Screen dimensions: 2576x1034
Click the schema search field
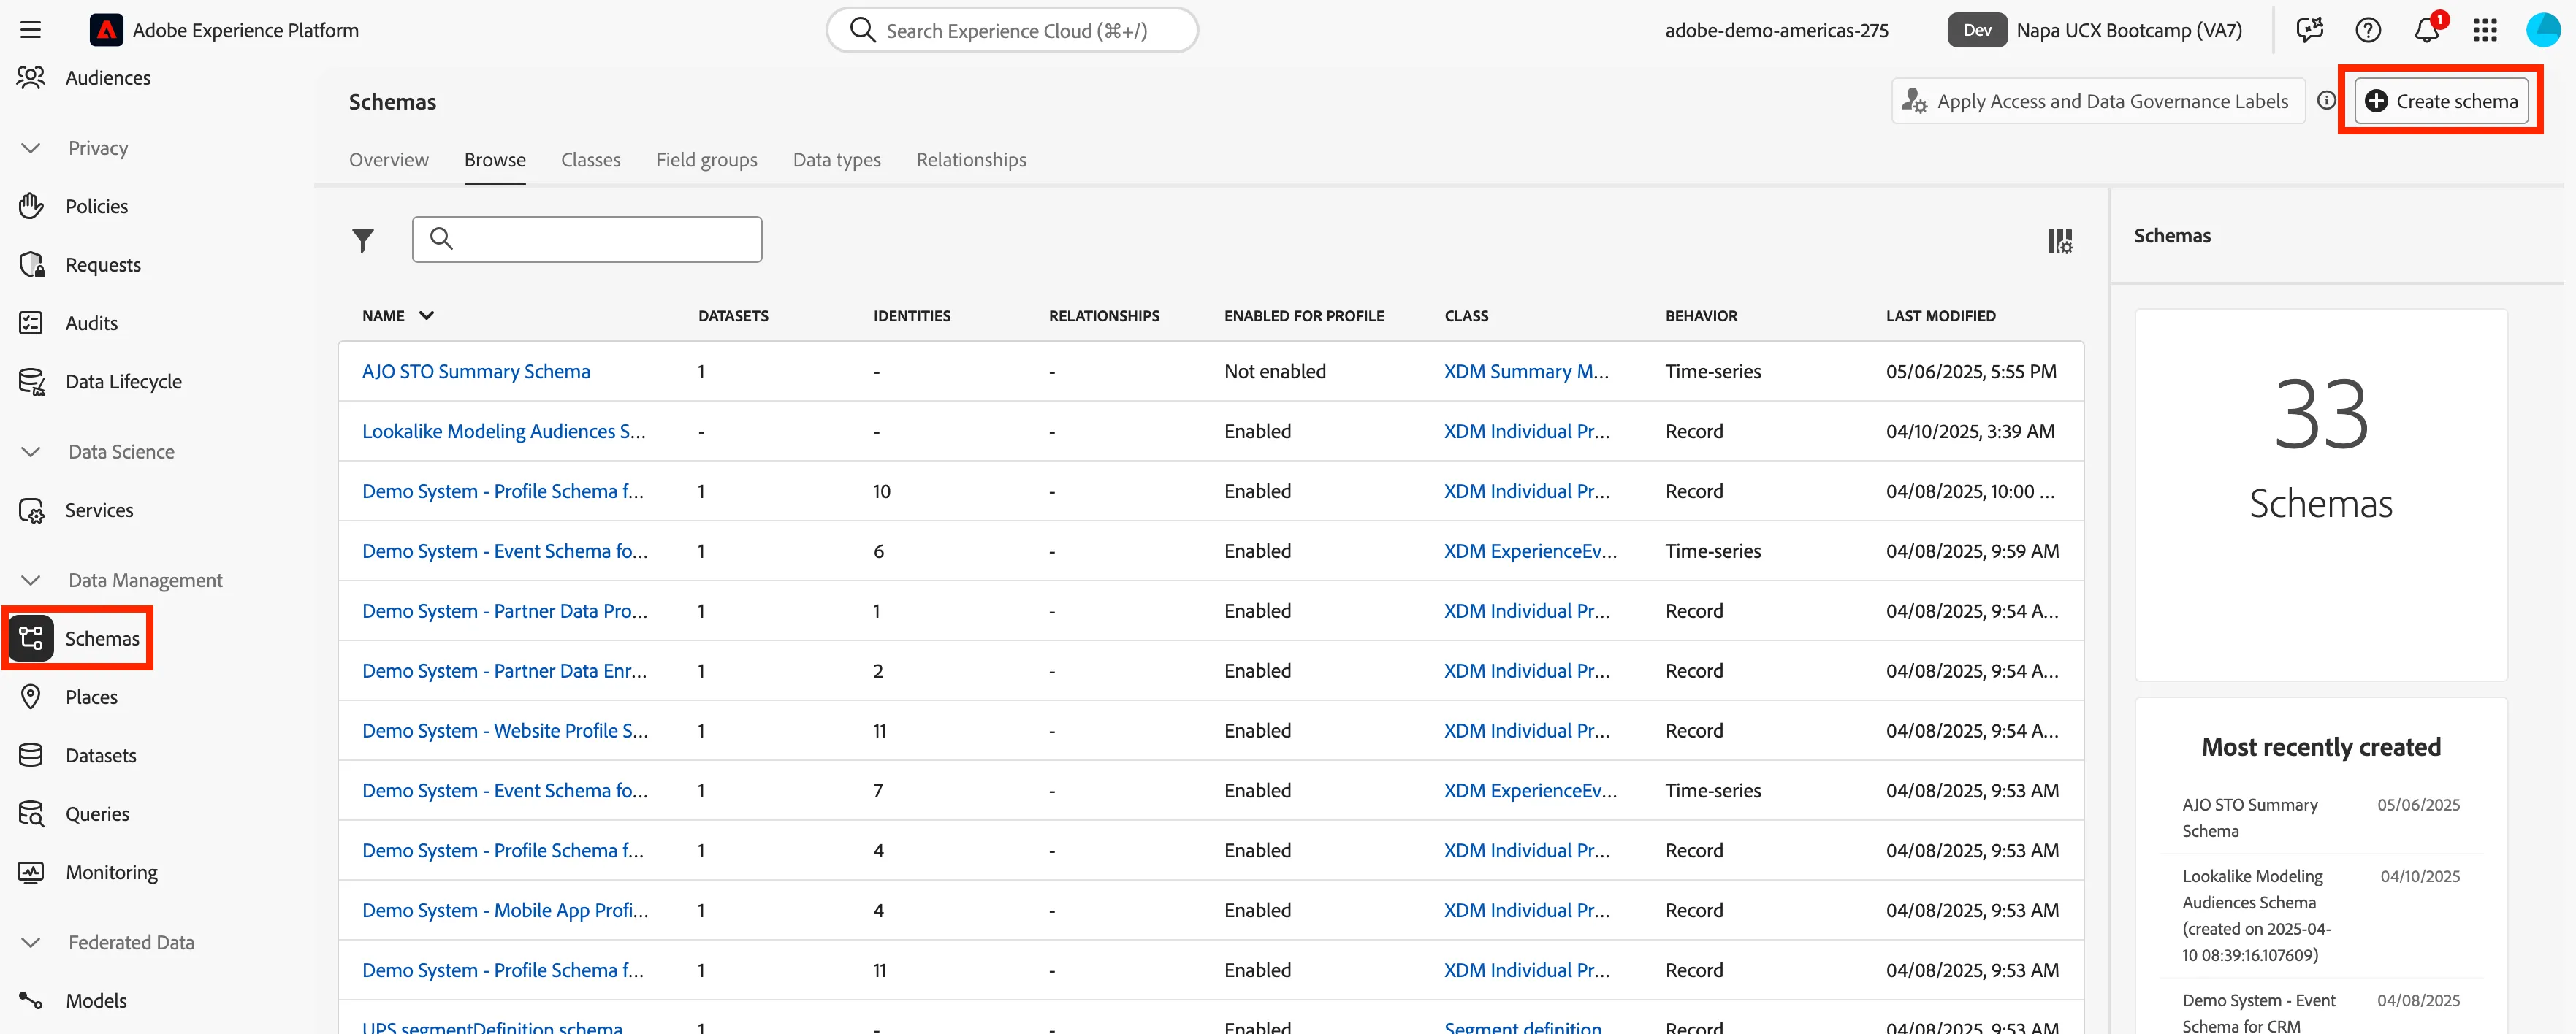click(587, 240)
